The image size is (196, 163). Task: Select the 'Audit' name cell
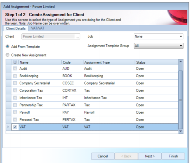pyautogui.click(x=40, y=69)
